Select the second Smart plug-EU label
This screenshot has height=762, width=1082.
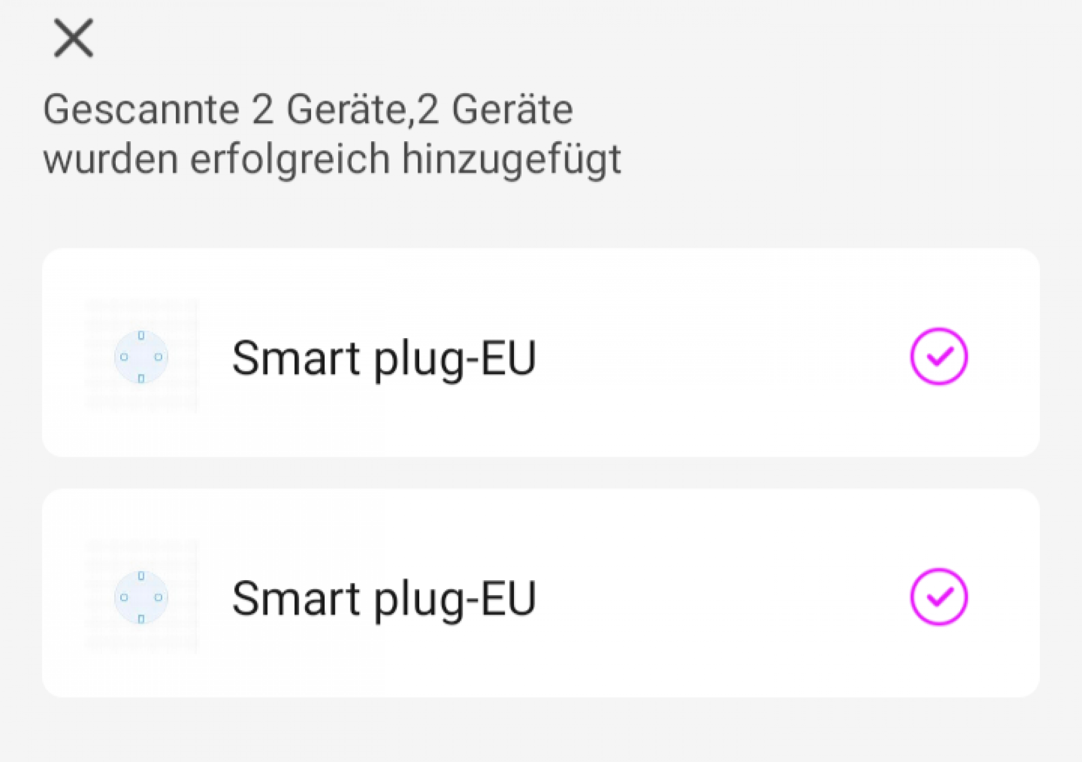pyautogui.click(x=384, y=599)
